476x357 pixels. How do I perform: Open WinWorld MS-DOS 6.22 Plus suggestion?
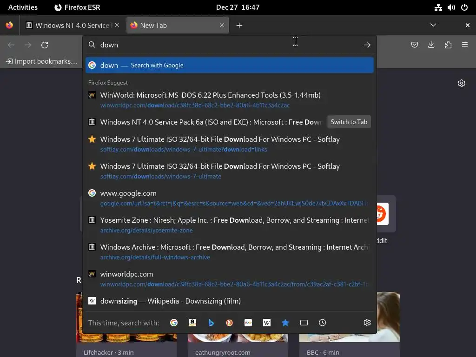click(230, 100)
